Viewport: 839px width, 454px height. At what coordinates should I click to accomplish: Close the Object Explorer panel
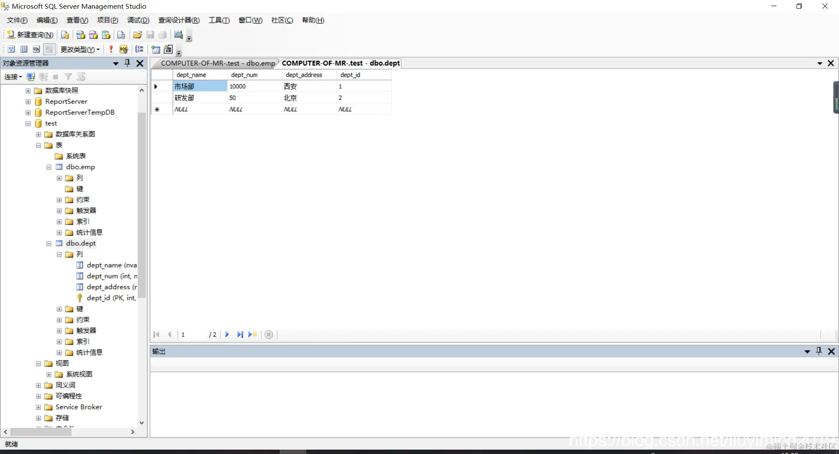tap(140, 63)
